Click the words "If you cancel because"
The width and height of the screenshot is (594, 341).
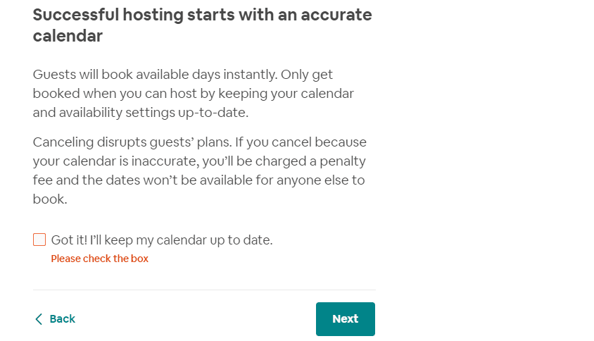point(301,142)
